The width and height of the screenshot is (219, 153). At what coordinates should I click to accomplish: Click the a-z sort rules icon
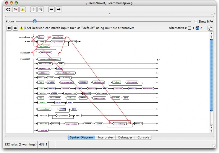coord(33,9)
